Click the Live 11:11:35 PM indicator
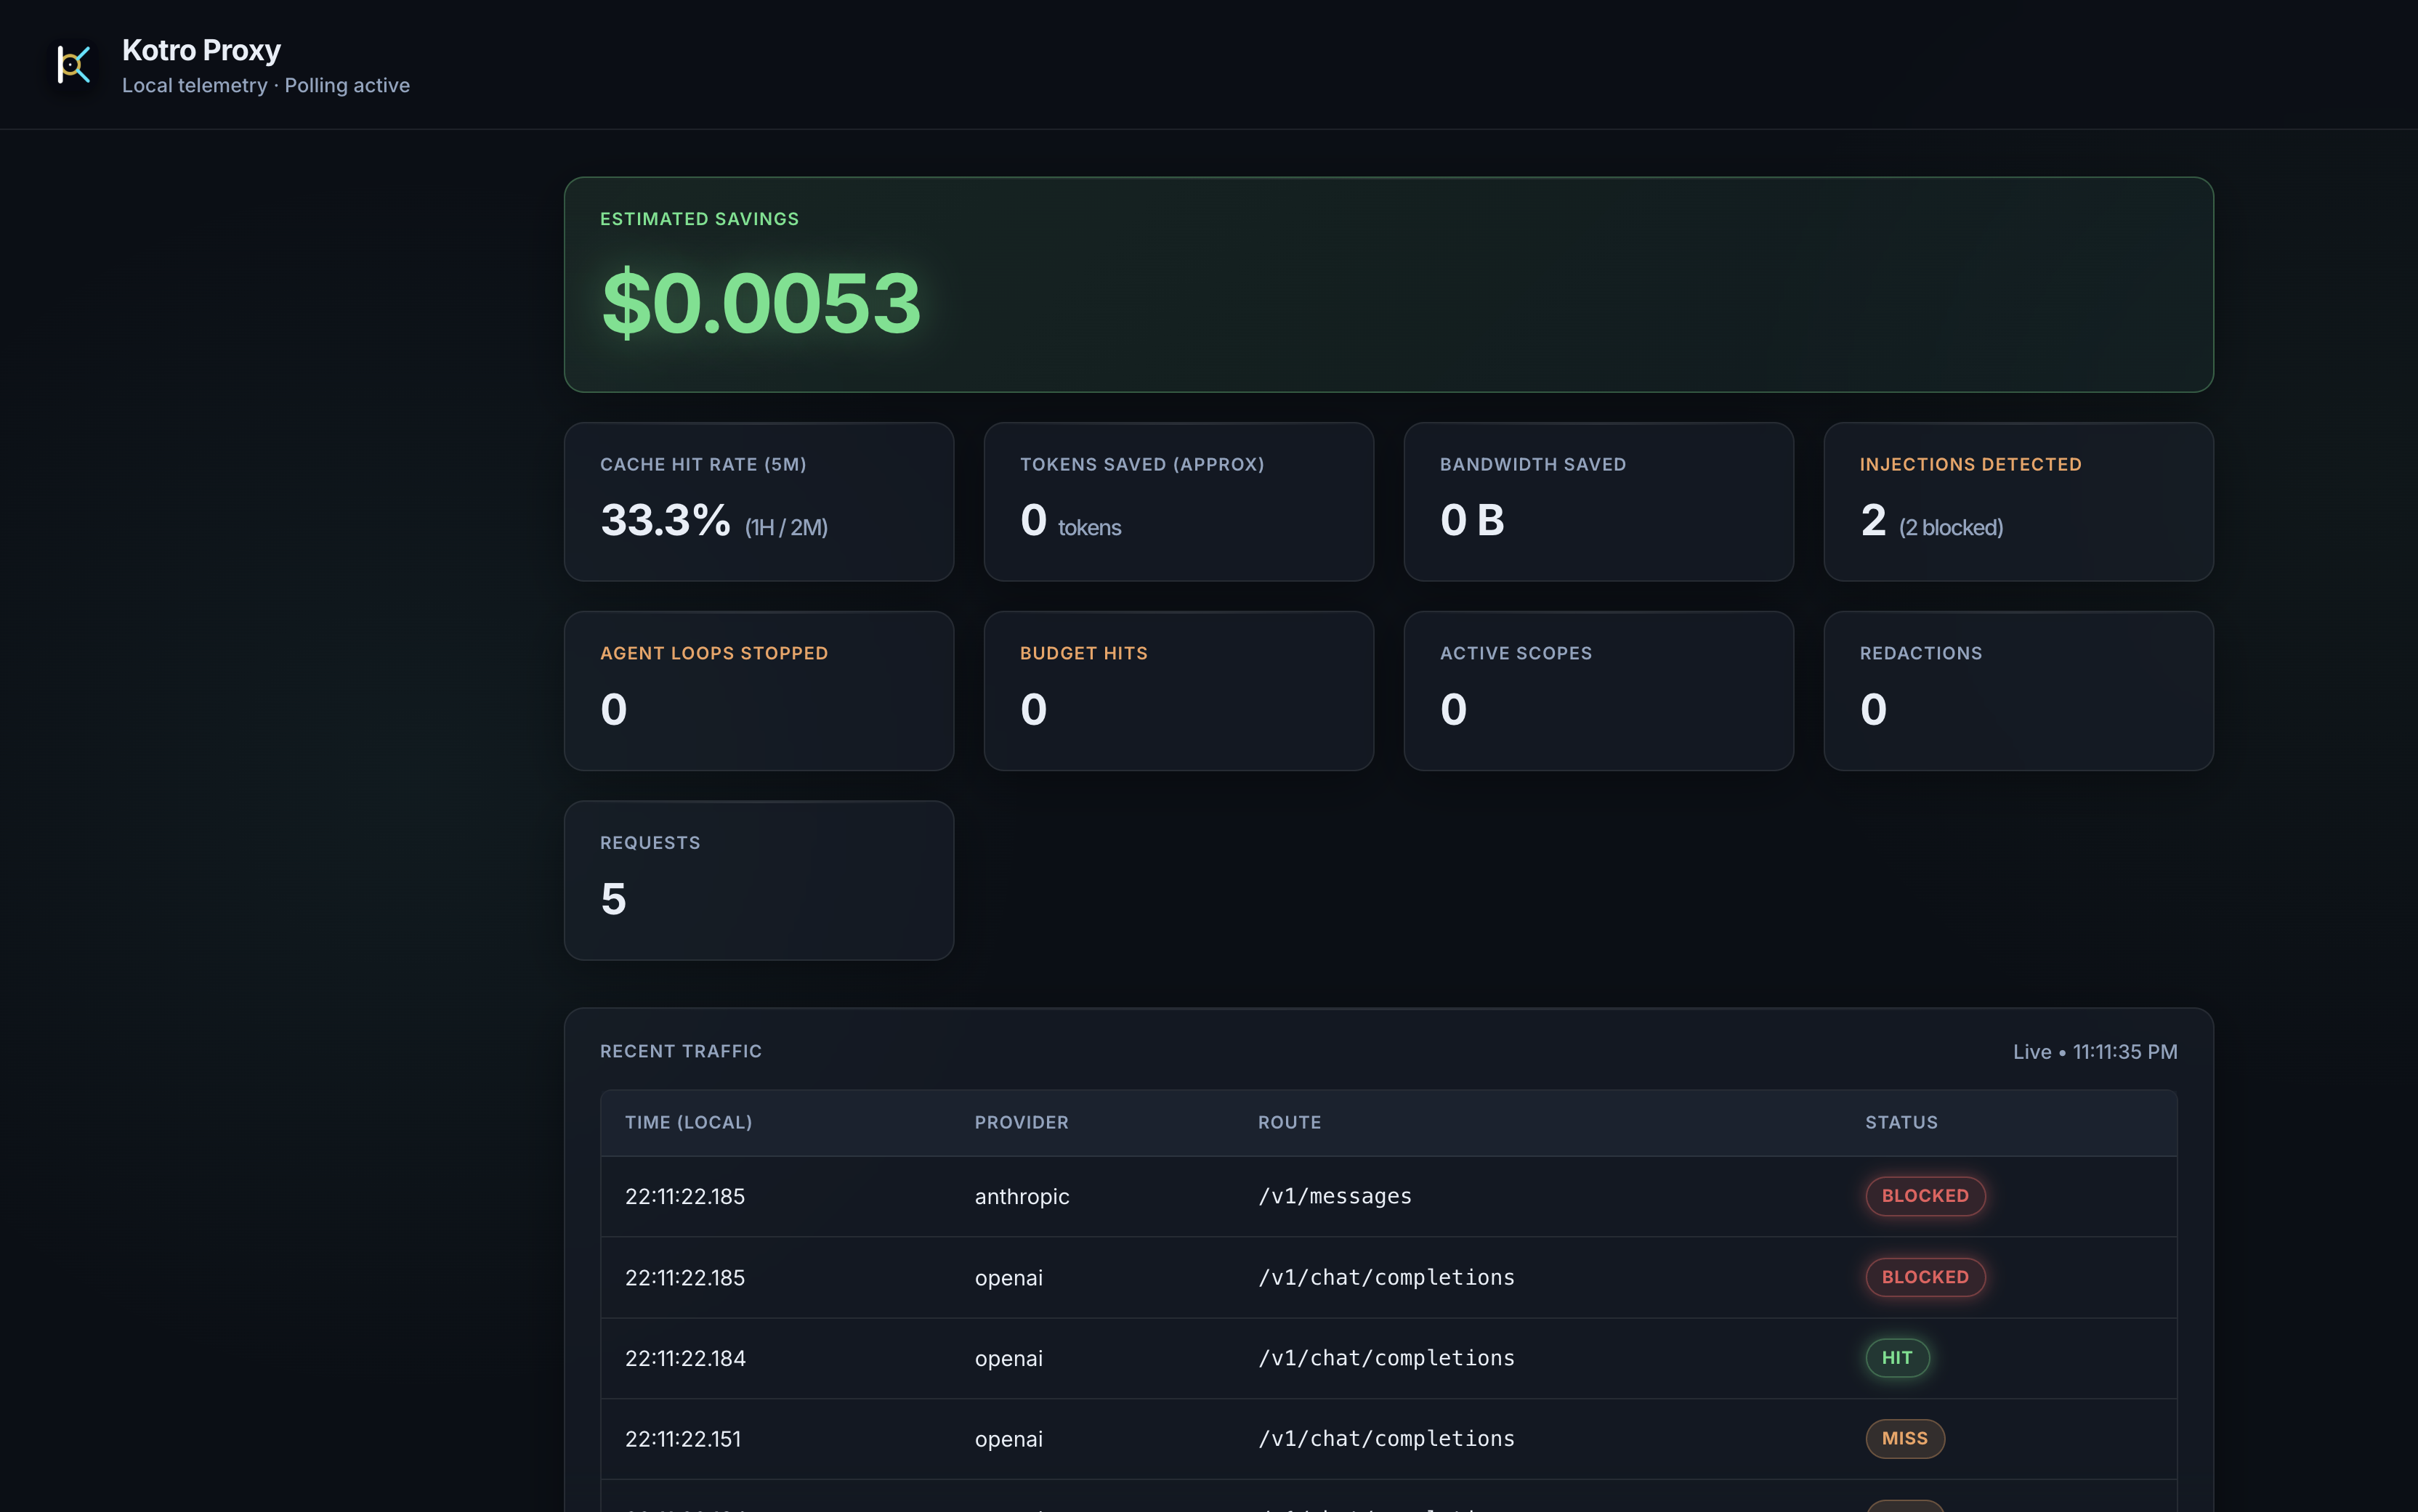 click(2095, 1052)
